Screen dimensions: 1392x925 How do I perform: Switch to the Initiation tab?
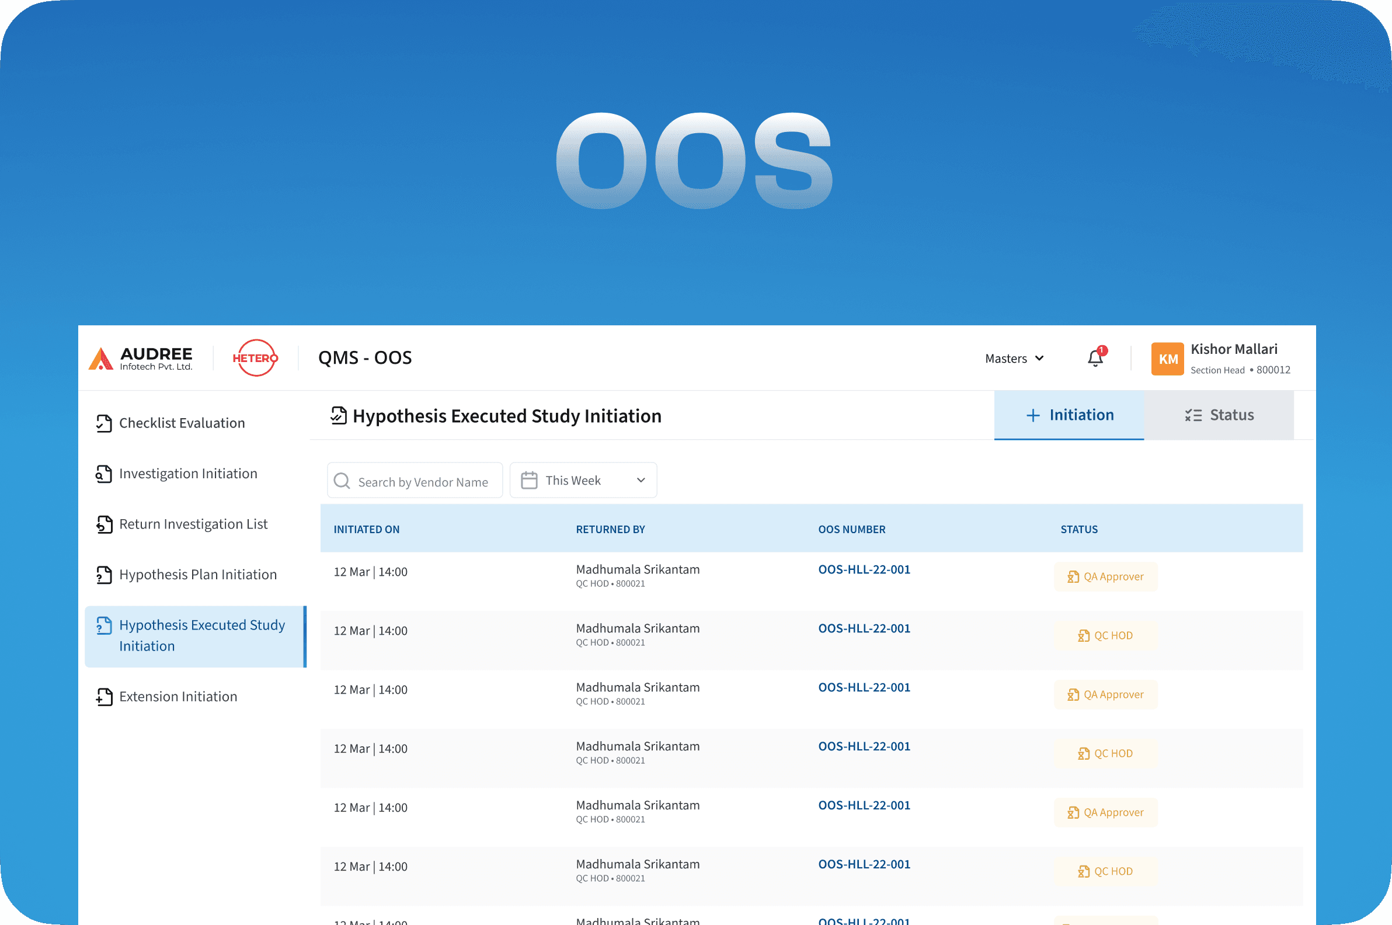1069,415
